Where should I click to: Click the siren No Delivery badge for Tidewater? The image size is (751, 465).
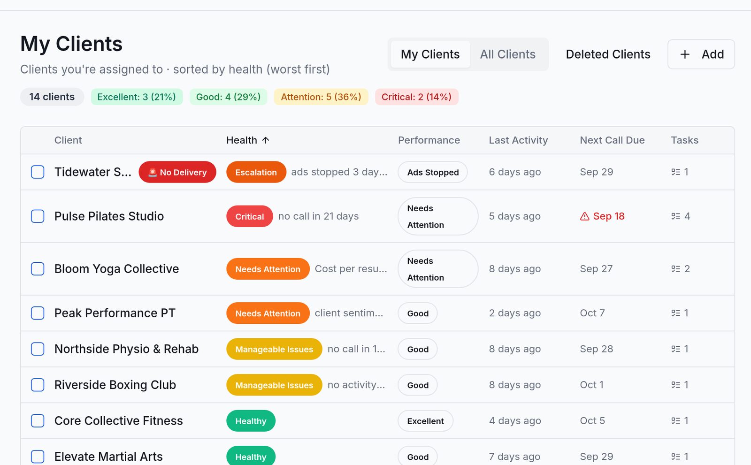click(x=177, y=172)
